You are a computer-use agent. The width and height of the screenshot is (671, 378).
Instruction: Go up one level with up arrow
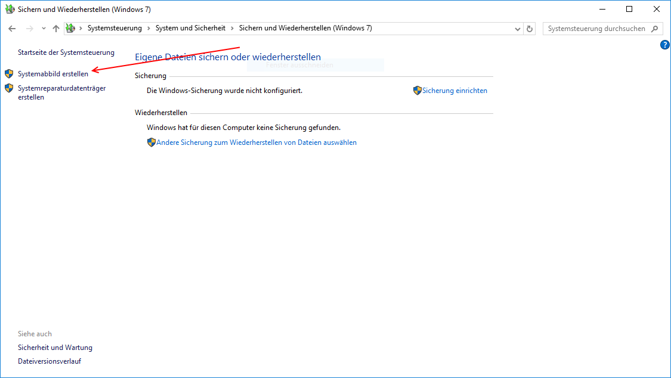click(x=56, y=29)
